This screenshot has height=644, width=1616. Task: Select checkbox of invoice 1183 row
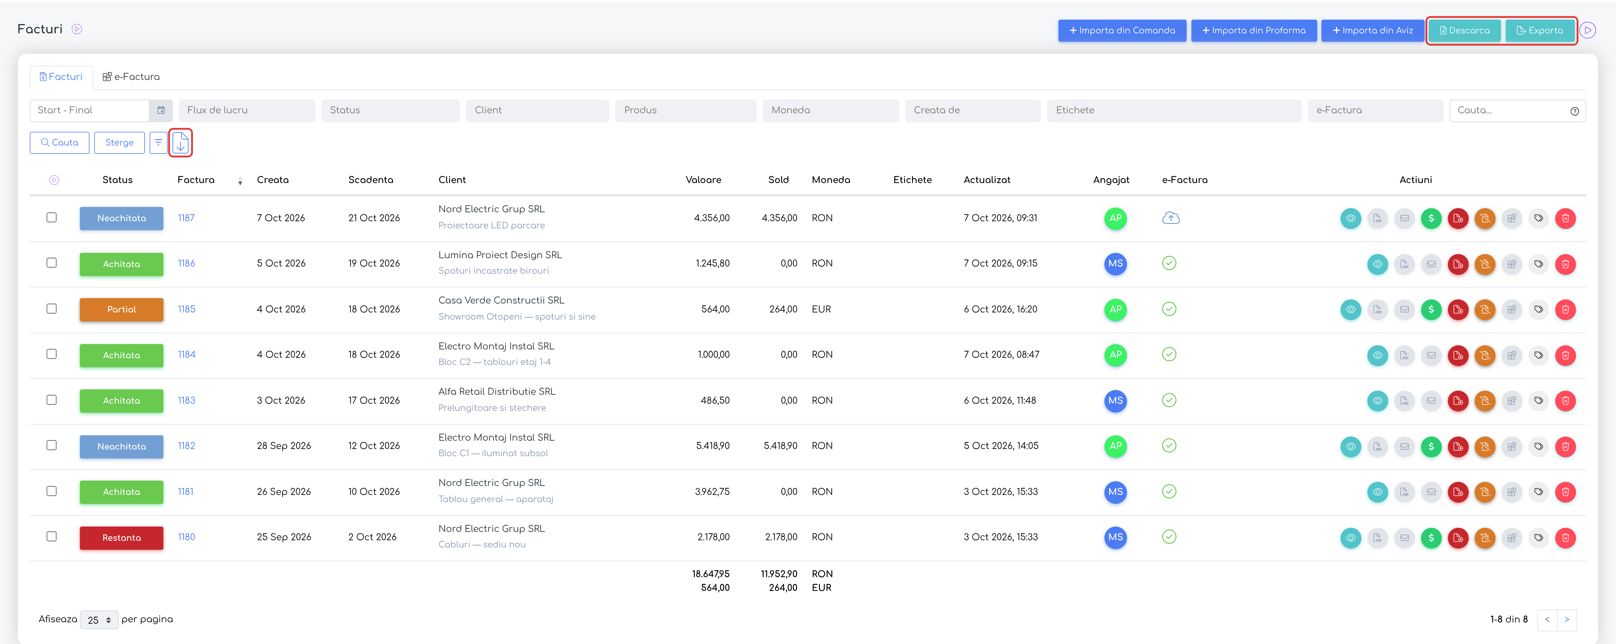point(52,400)
